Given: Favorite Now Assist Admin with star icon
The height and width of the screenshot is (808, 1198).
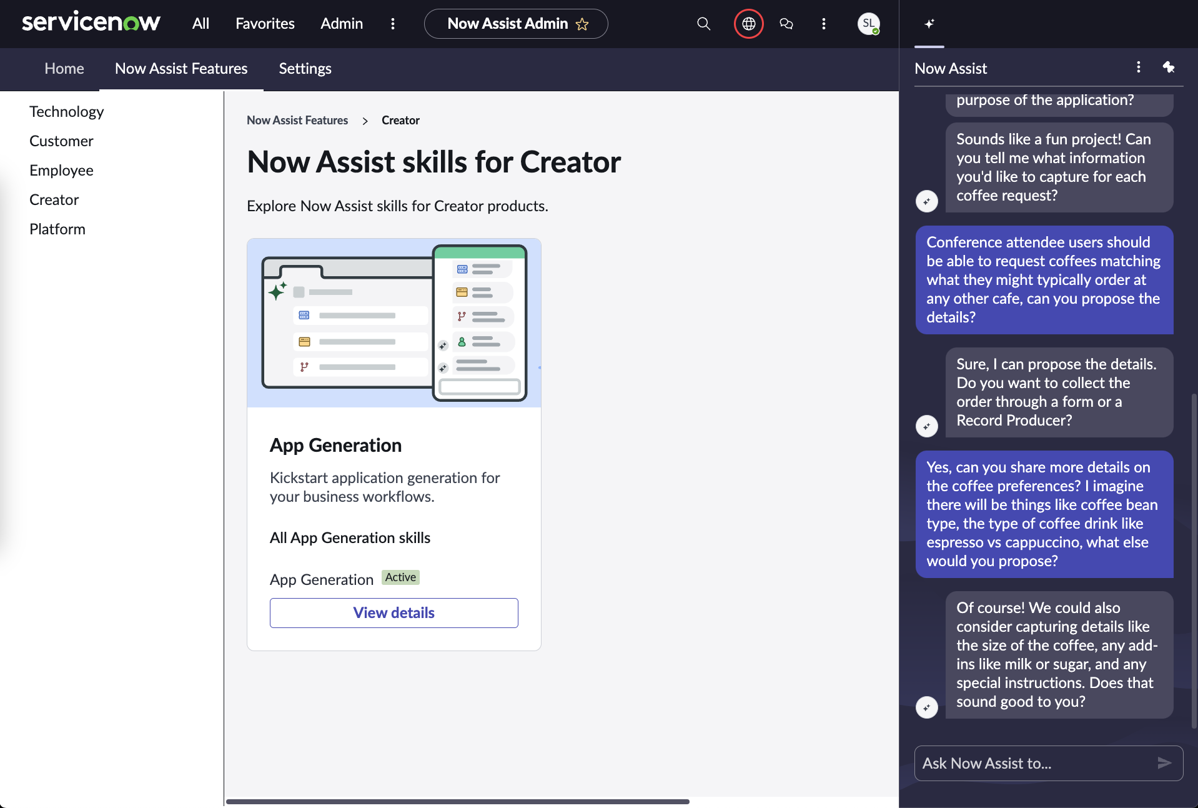Looking at the screenshot, I should pos(582,24).
